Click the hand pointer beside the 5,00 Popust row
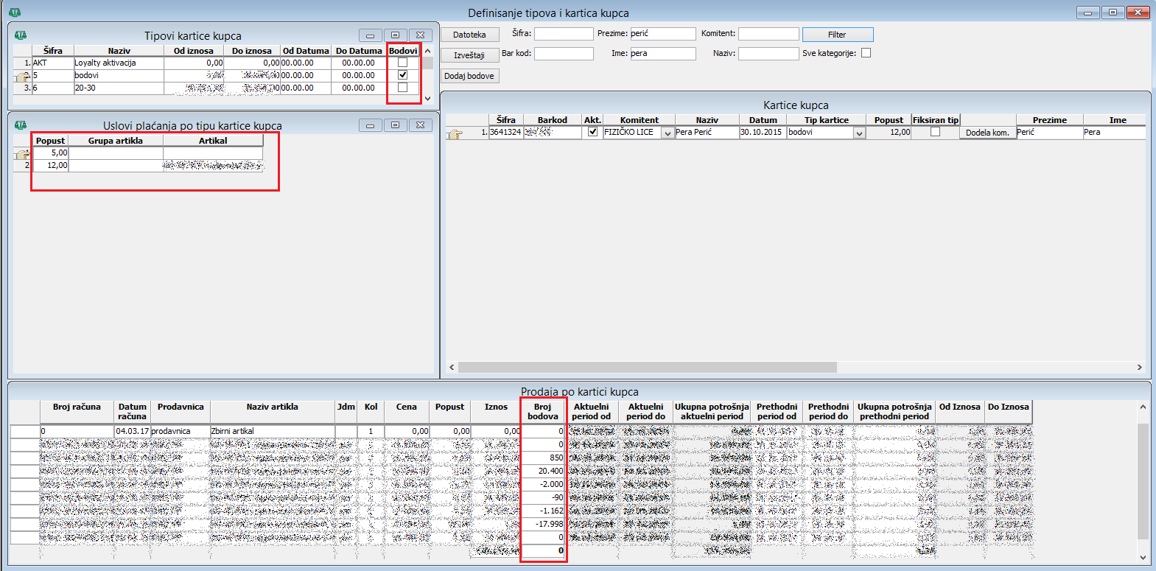The image size is (1156, 571). 22,153
